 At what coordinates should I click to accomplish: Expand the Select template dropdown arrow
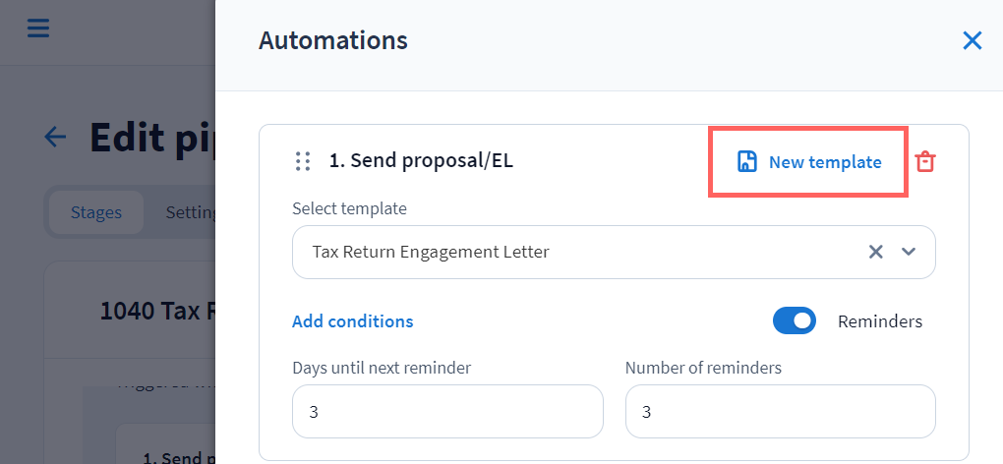tap(909, 252)
